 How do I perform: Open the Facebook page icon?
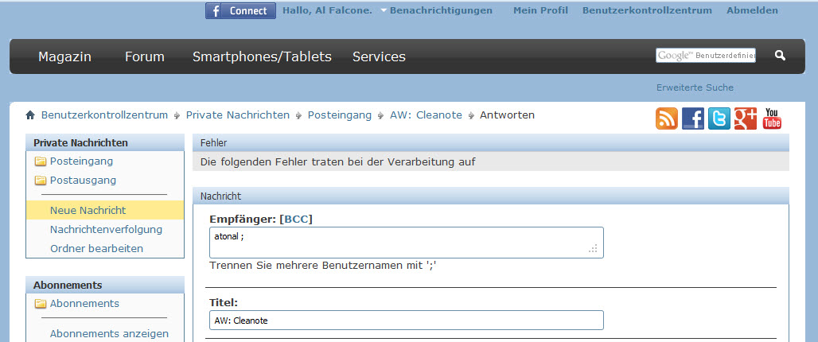pyautogui.click(x=693, y=119)
